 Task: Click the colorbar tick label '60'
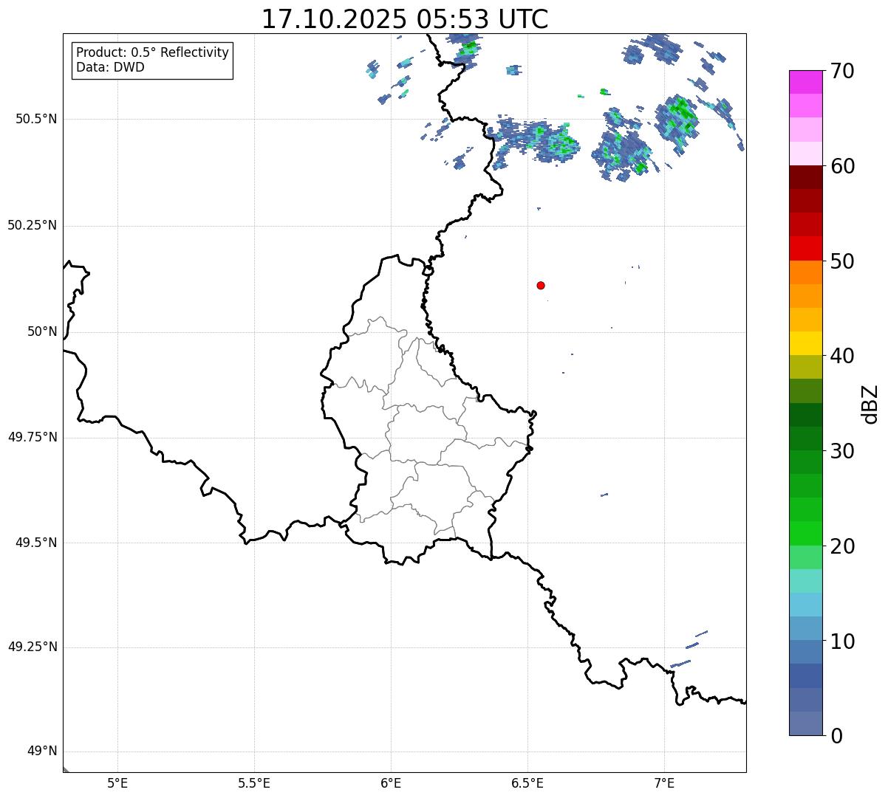tap(842, 166)
